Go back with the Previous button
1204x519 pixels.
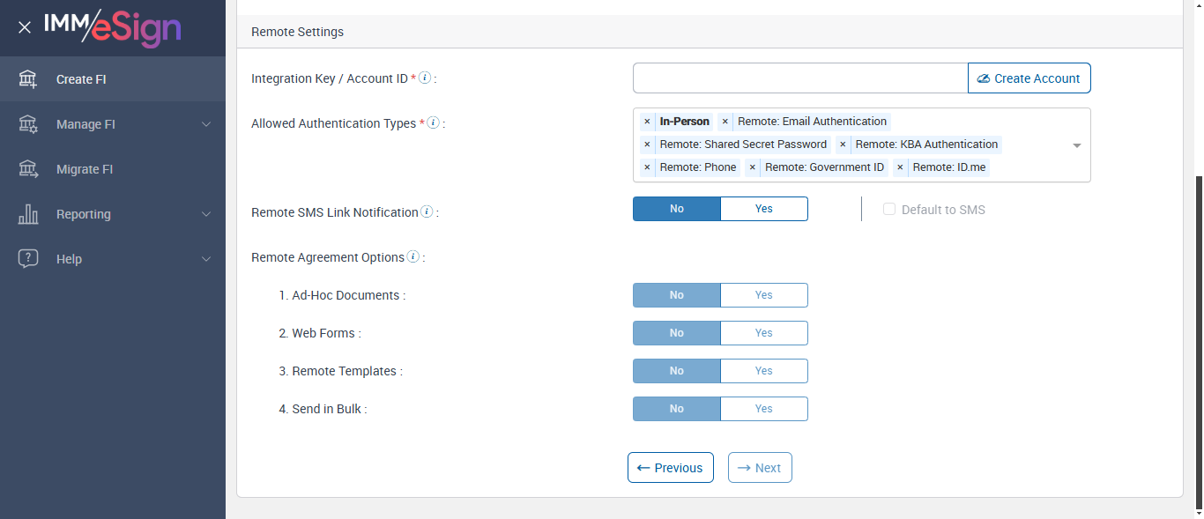pos(670,468)
